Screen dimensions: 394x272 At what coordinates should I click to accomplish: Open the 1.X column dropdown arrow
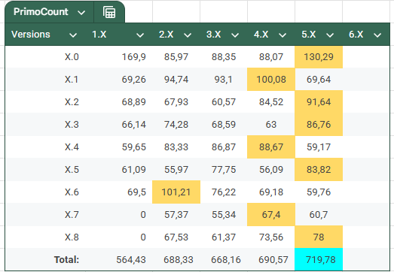(x=140, y=35)
